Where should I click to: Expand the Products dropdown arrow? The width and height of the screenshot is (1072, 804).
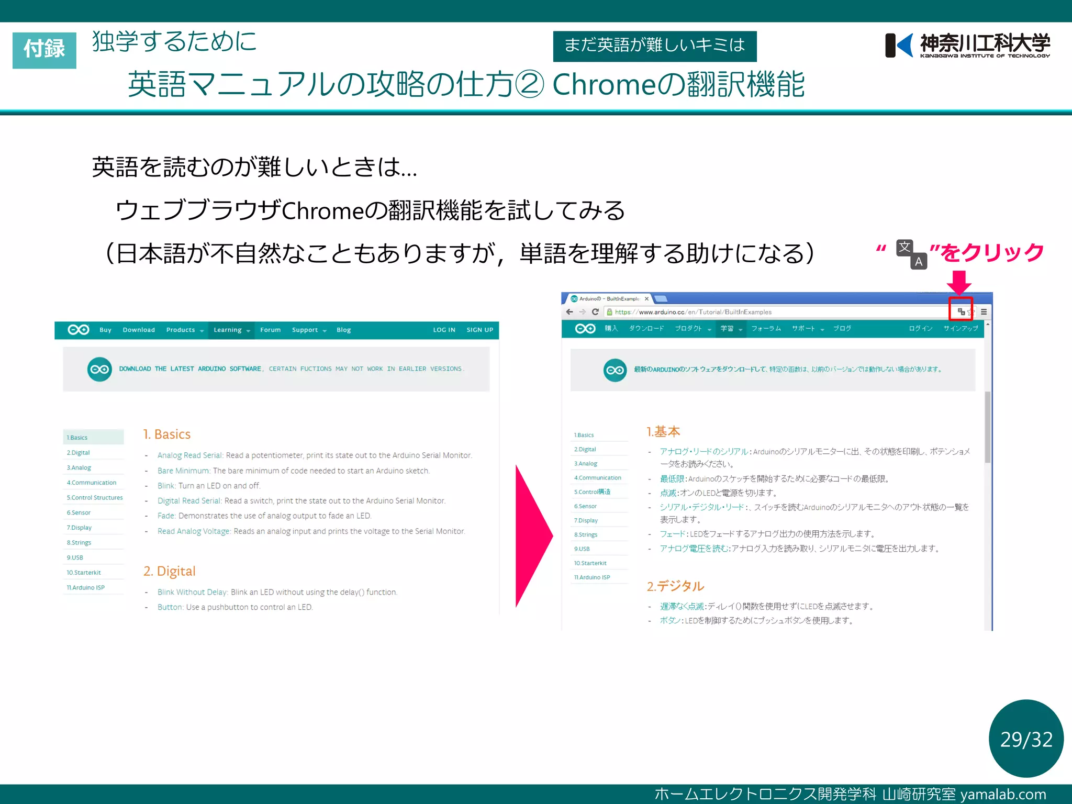(202, 331)
